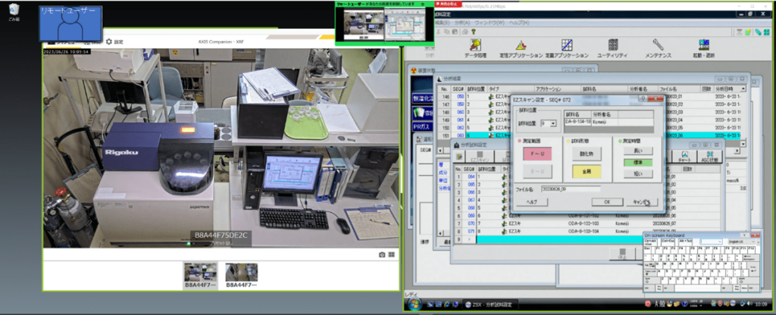Click the ASC状態 icon button
This screenshot has height=315, width=776.
709,156
